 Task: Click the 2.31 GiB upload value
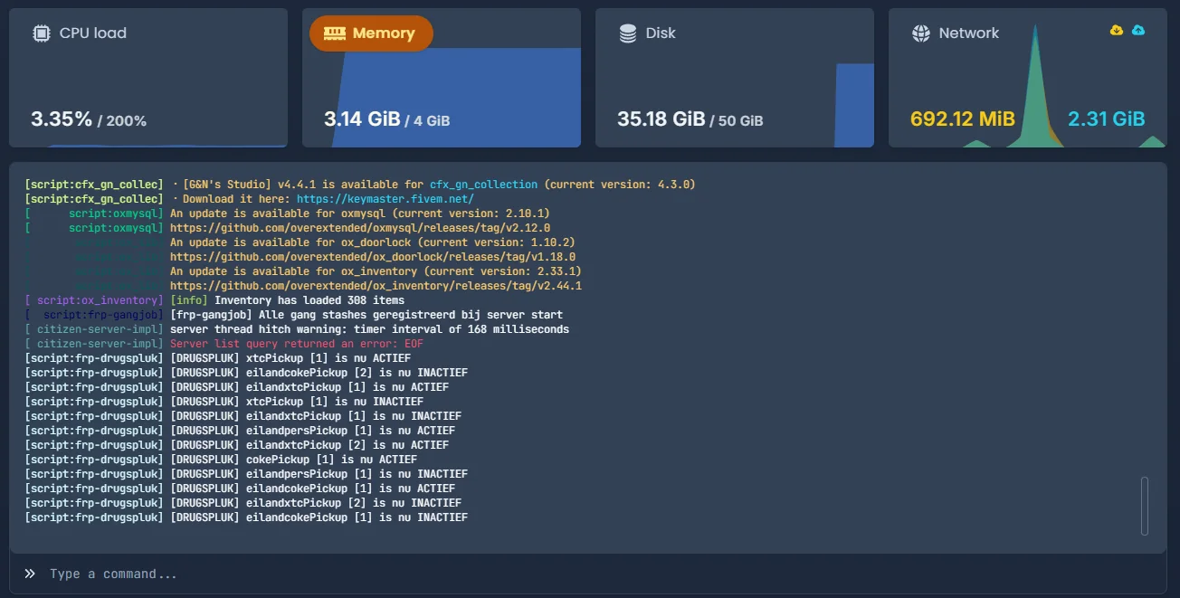1107,119
